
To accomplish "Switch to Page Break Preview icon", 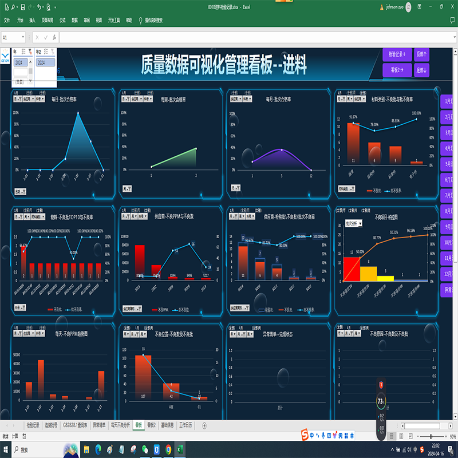I will 410,436.
